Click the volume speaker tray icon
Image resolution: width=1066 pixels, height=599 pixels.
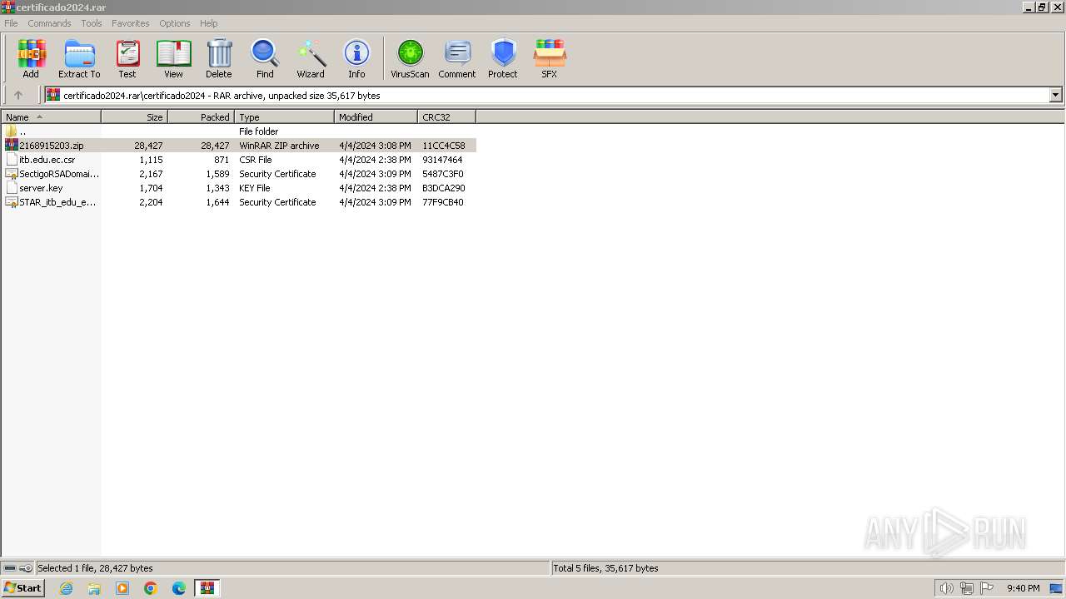(946, 588)
